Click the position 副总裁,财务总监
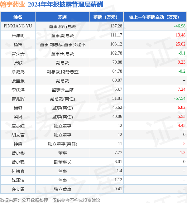The width and height of the screenshot is (187, 203). [x=63, y=72]
